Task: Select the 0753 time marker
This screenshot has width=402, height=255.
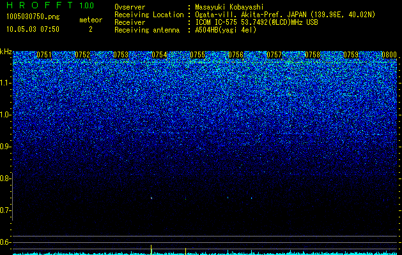Action: coord(121,55)
